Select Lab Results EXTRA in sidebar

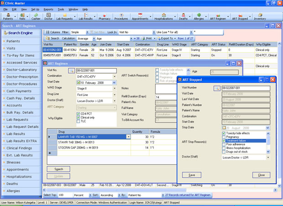tap(21, 141)
